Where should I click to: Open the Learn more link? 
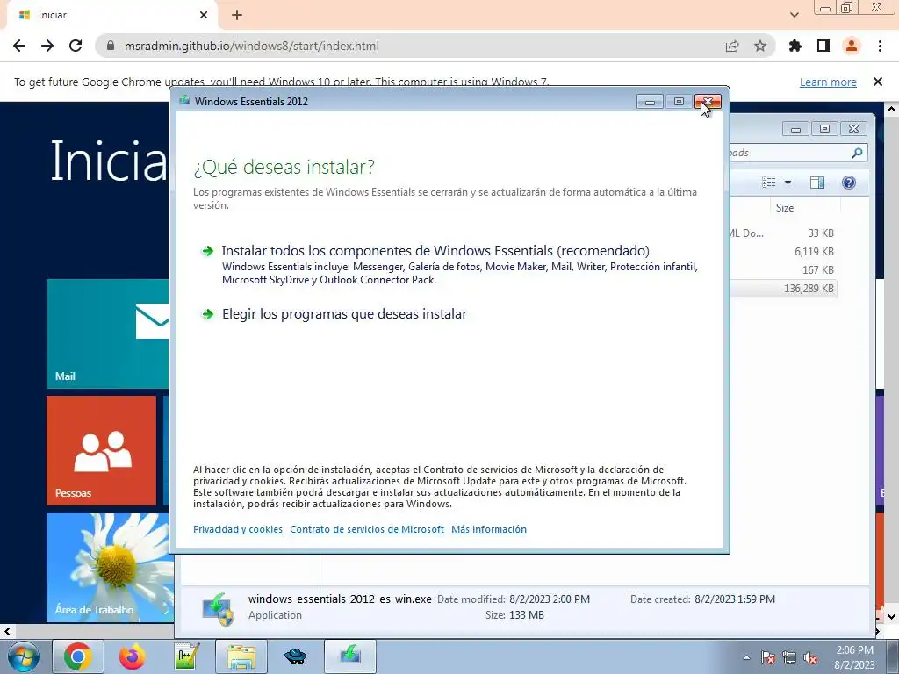(828, 82)
